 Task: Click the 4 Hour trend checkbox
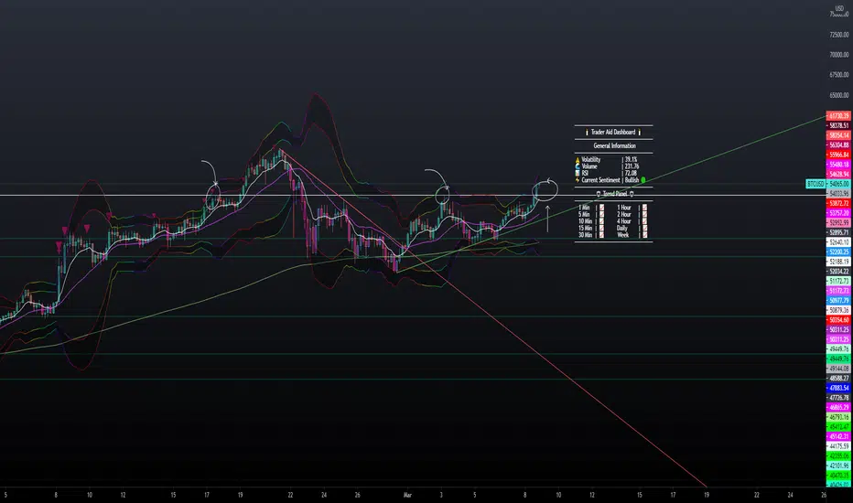[644, 221]
